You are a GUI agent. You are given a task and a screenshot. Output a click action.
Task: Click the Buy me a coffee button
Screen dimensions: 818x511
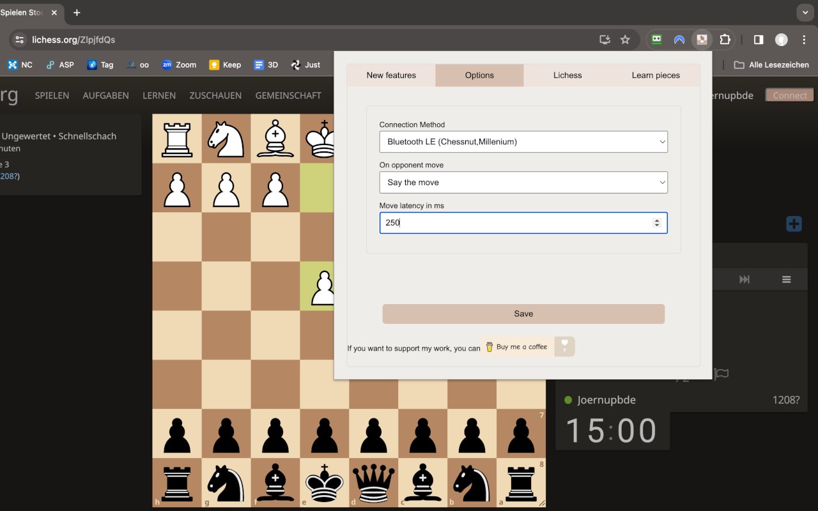[x=517, y=347]
